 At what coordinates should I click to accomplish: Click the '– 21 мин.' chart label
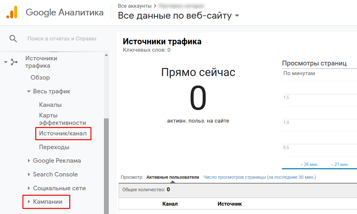[340, 164]
